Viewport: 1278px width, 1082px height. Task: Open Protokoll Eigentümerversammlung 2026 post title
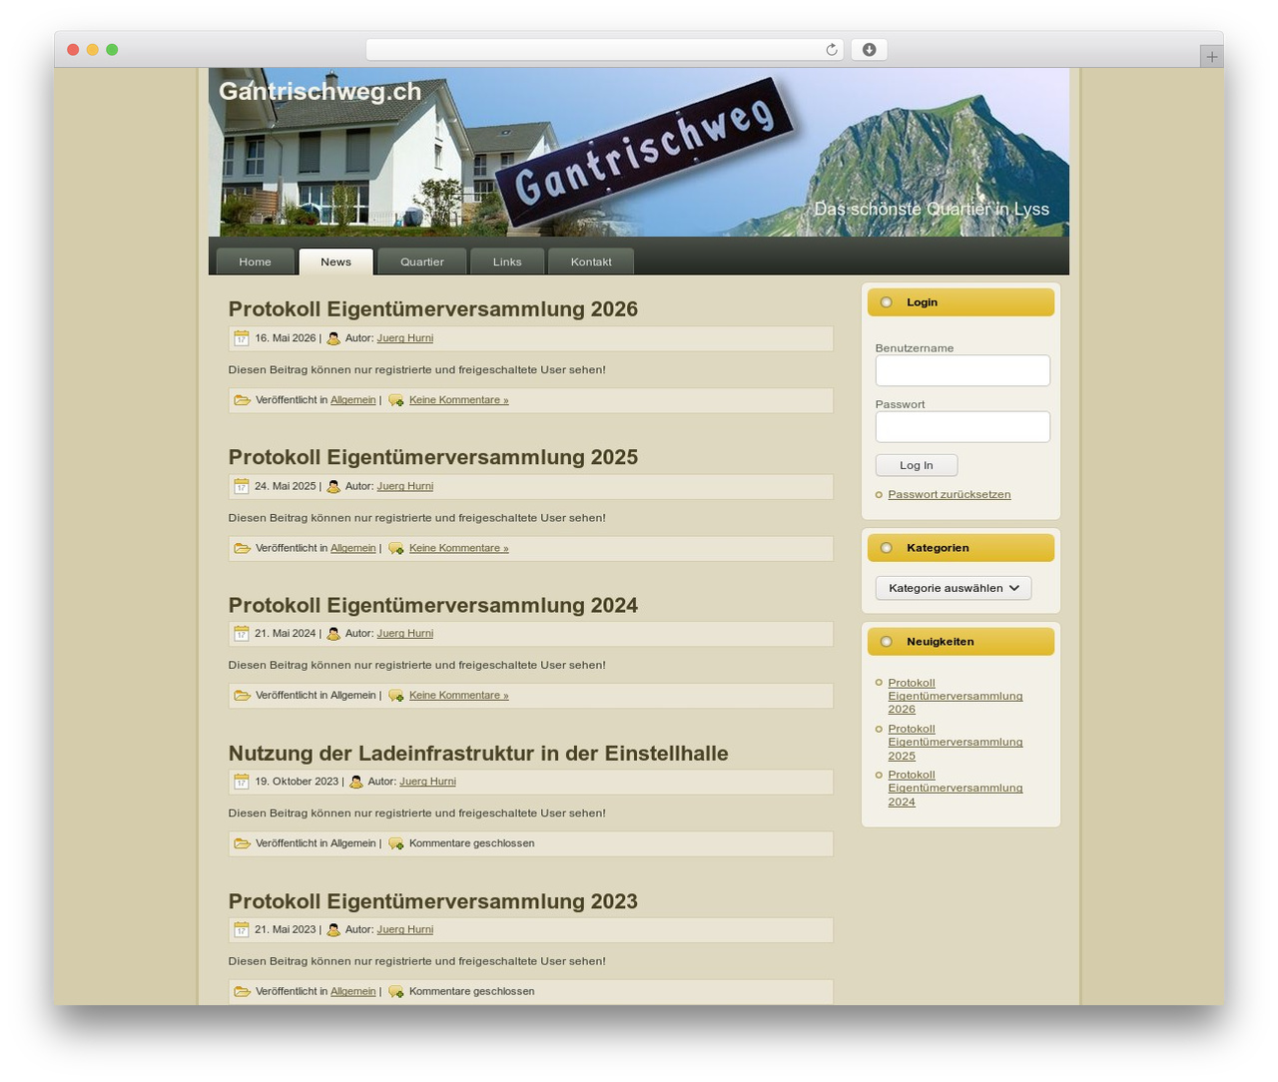point(433,308)
